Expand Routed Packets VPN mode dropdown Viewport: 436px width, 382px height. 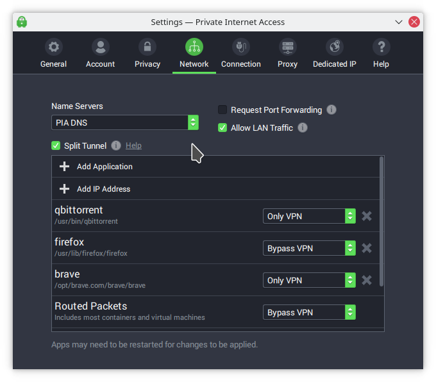[309, 312]
